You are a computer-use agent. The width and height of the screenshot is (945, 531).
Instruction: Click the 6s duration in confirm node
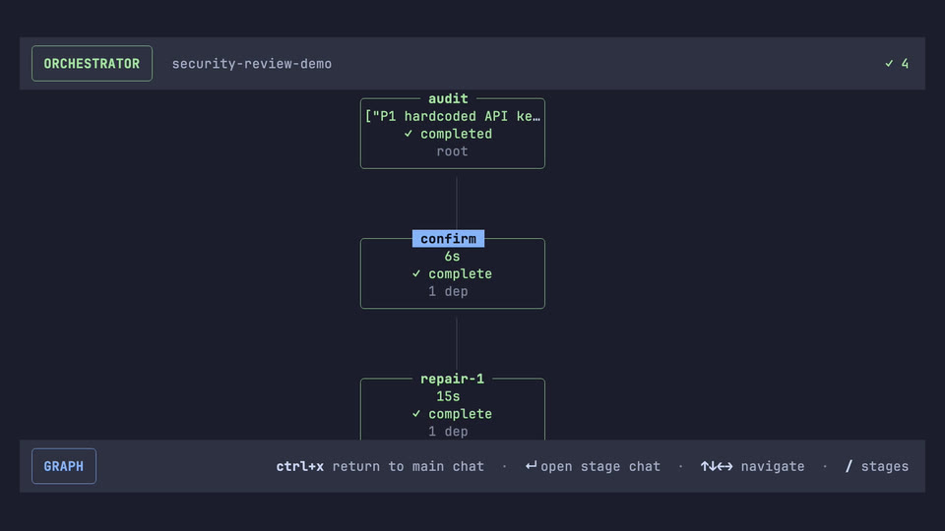[452, 256]
